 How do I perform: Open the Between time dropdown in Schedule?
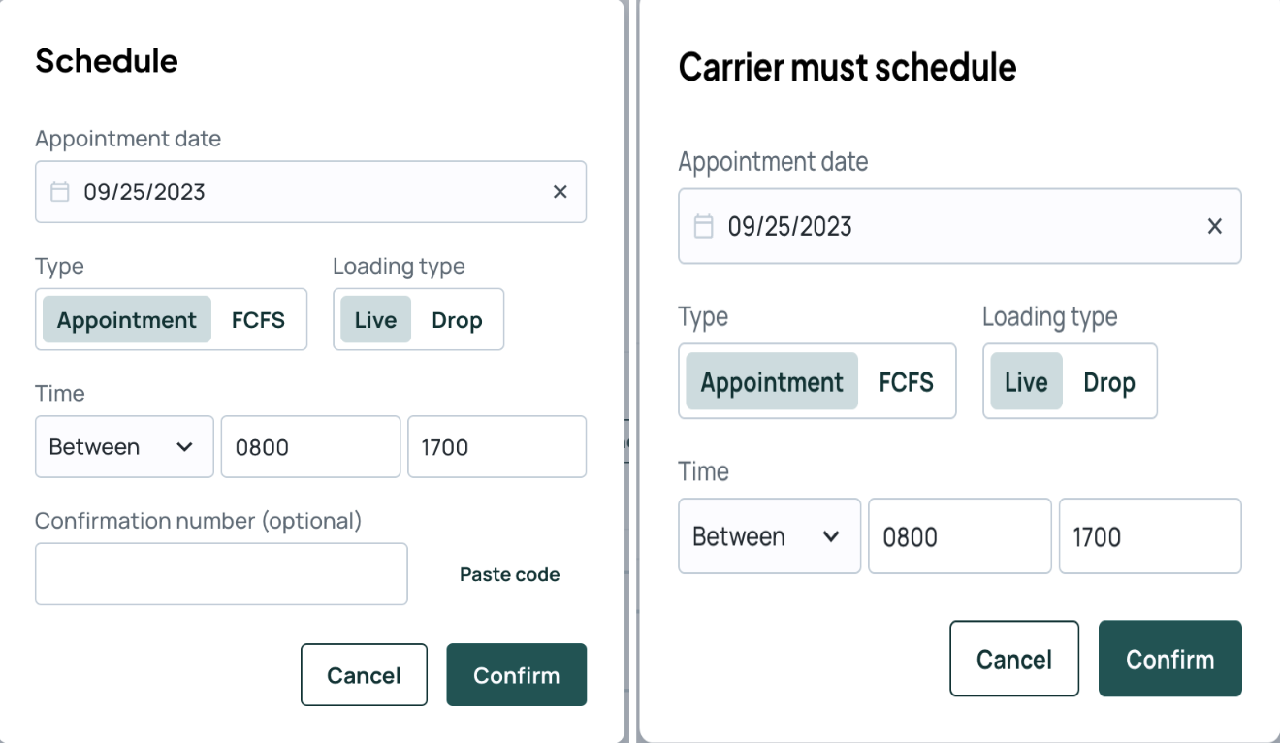click(124, 447)
